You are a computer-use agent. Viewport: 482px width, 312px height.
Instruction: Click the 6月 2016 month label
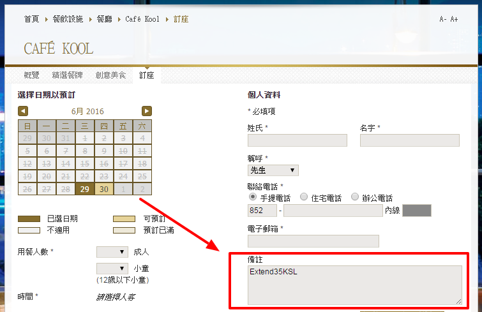point(87,112)
